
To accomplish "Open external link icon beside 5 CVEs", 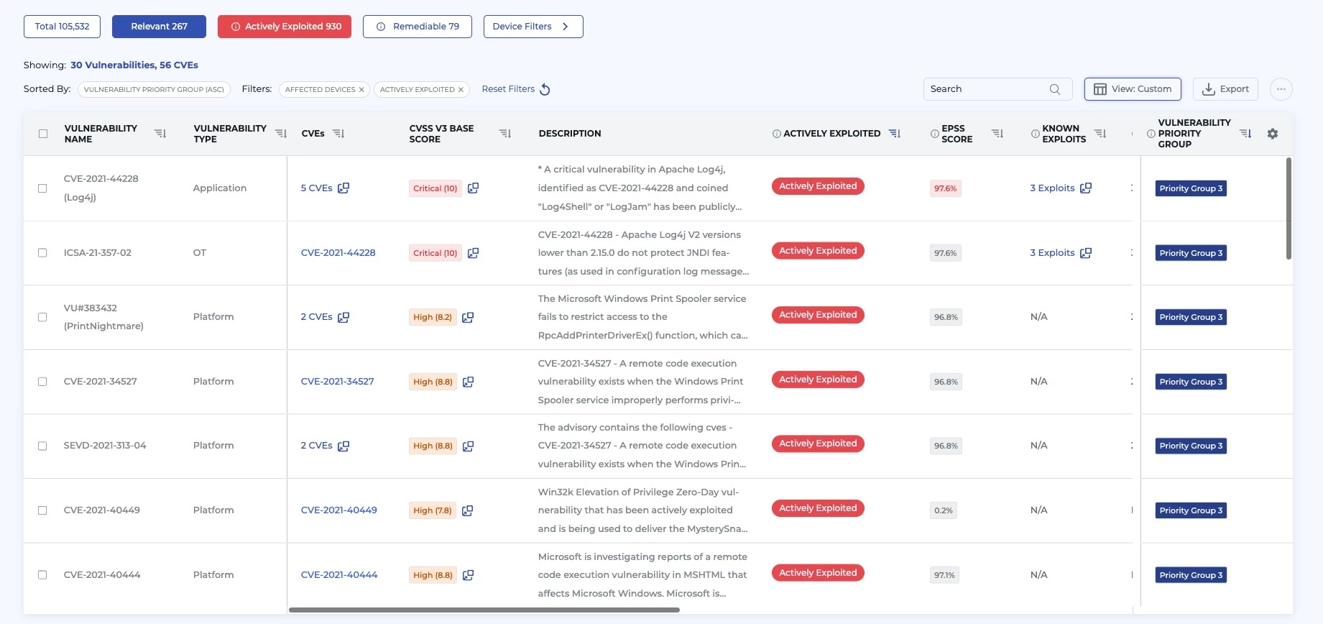I will pos(344,188).
